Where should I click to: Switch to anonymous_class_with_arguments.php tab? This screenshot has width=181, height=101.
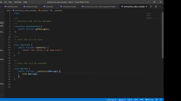click(98, 7)
